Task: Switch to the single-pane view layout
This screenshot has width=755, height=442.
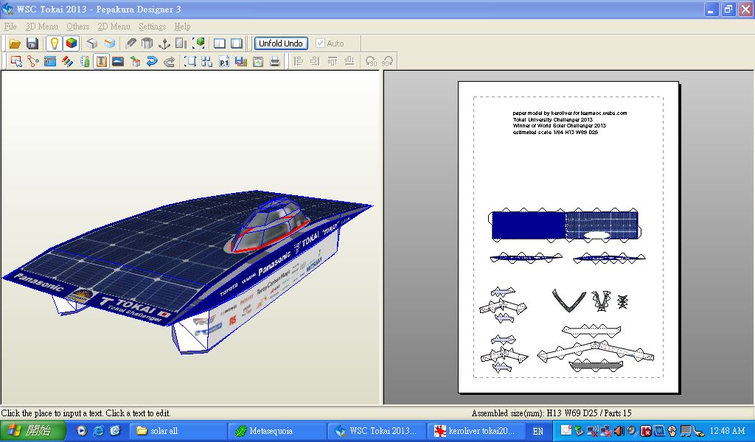Action: pyautogui.click(x=237, y=43)
